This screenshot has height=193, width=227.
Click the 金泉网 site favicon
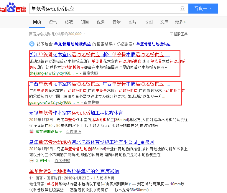coord(32,161)
